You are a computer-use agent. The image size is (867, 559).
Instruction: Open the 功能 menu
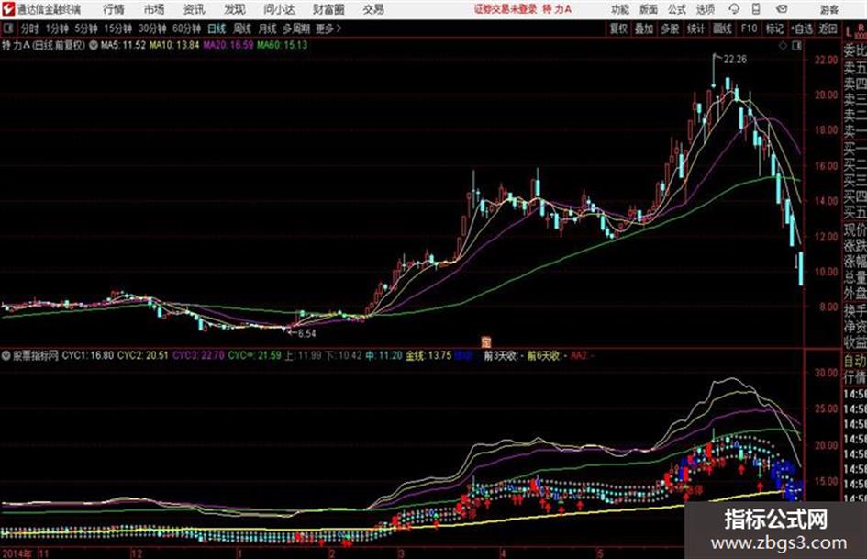coord(620,9)
